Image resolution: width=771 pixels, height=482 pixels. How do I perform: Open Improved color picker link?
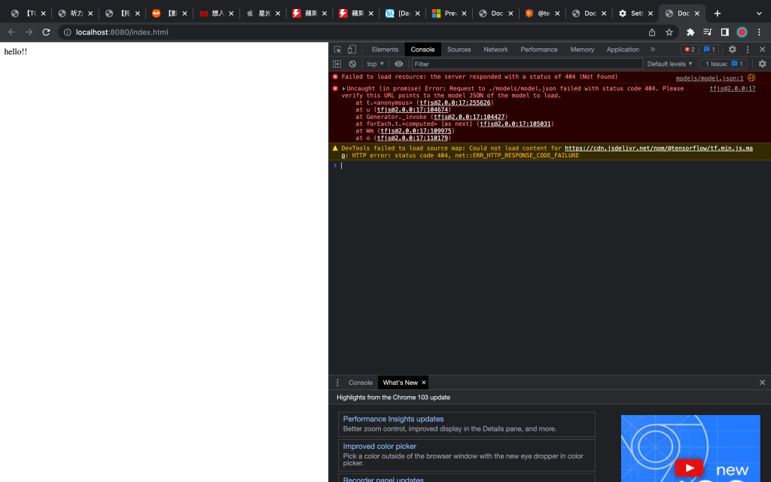379,447
